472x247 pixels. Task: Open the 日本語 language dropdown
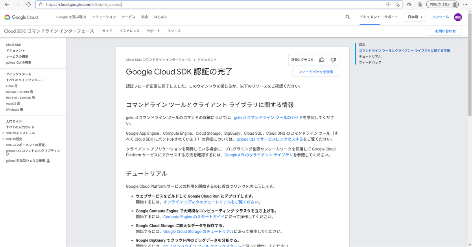(x=415, y=17)
